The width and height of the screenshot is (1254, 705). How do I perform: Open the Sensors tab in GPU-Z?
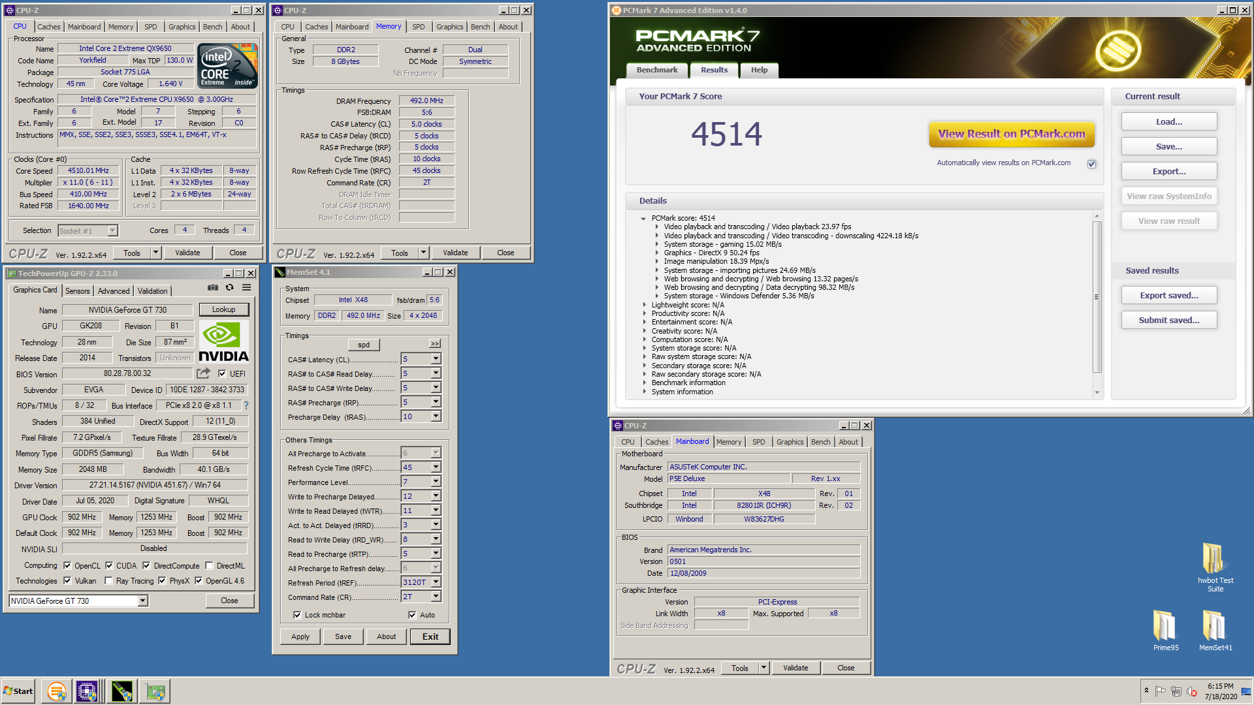click(77, 291)
